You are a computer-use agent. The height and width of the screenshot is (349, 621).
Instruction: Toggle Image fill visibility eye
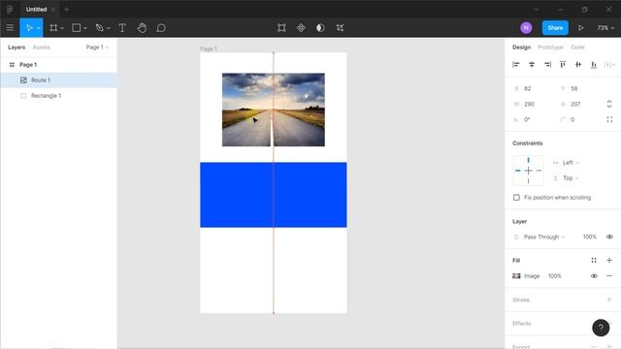594,275
